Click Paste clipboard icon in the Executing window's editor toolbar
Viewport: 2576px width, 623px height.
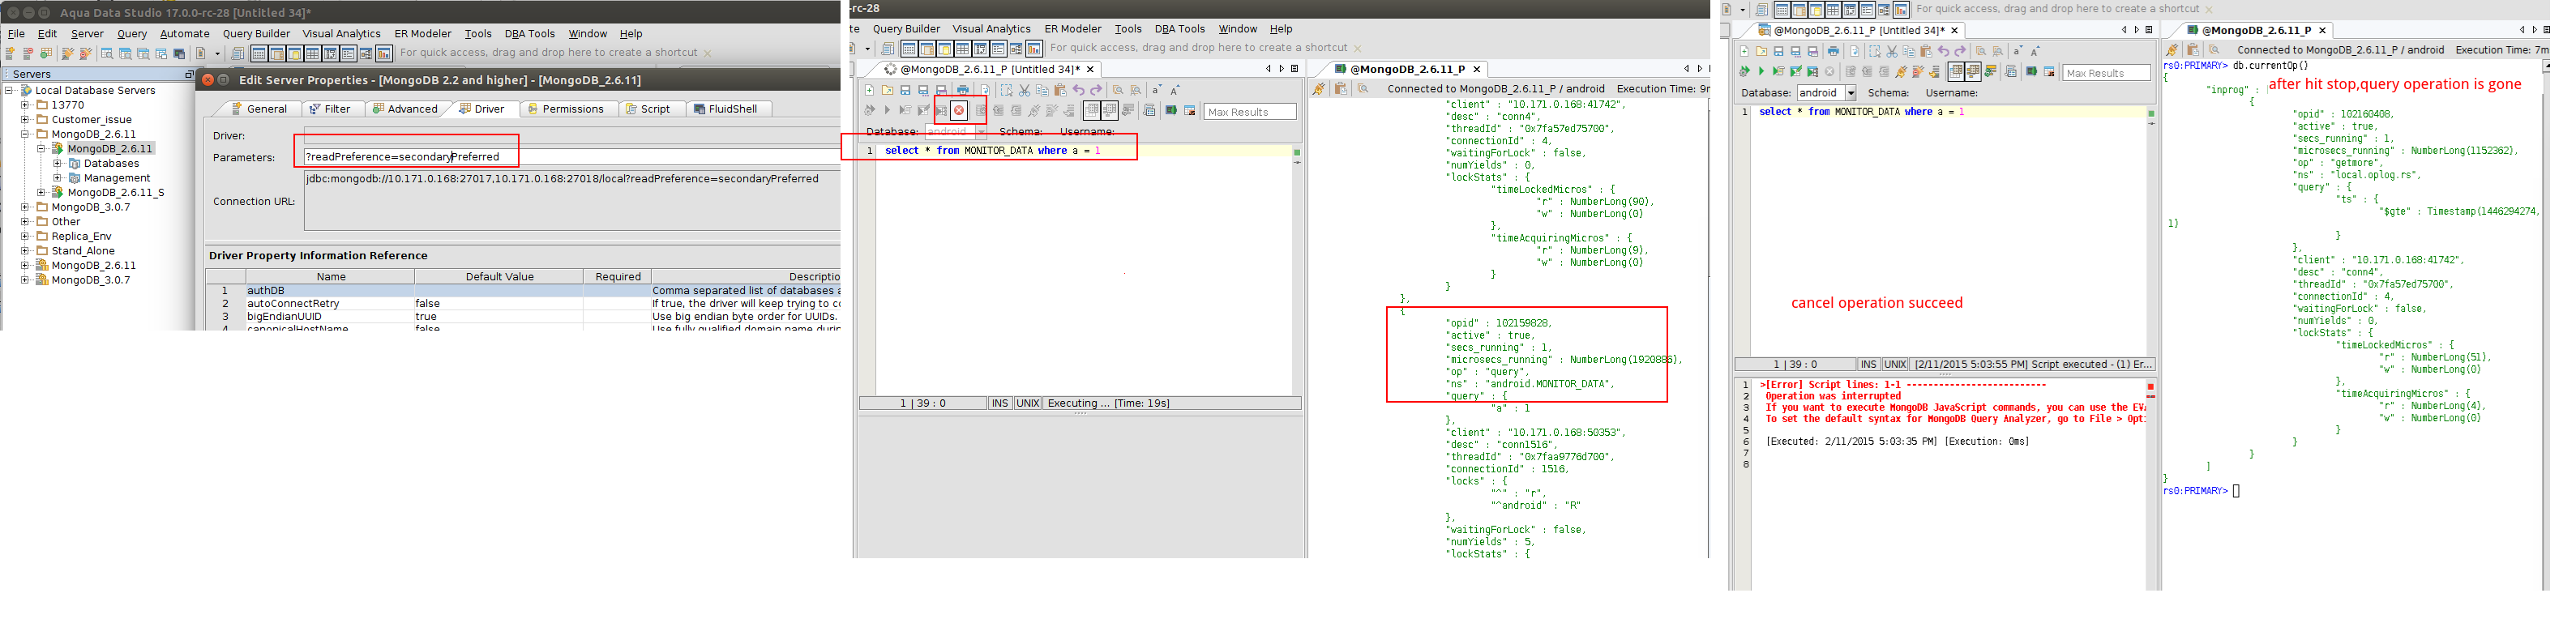(1061, 91)
